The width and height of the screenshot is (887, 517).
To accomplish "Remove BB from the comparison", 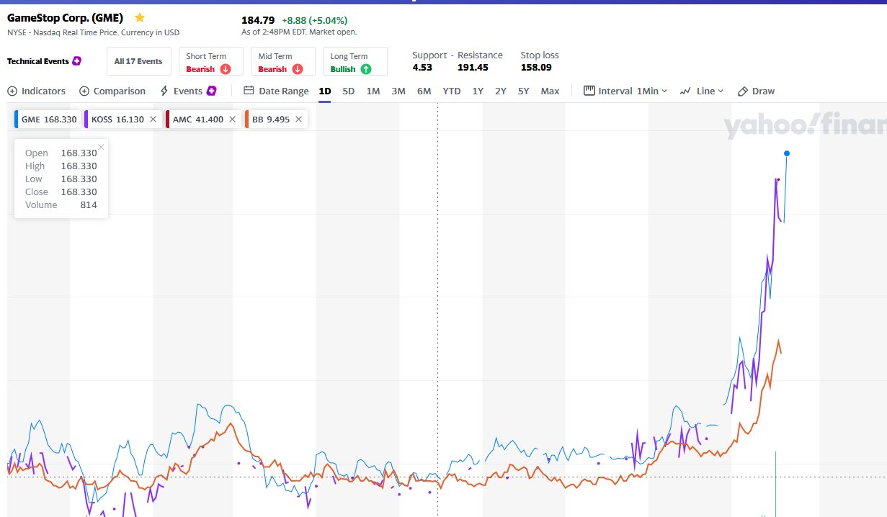I will pyautogui.click(x=298, y=120).
